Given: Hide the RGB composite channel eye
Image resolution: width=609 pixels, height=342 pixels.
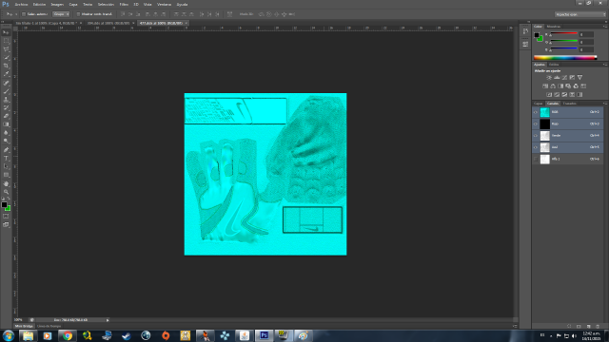Looking at the screenshot, I should (536, 112).
